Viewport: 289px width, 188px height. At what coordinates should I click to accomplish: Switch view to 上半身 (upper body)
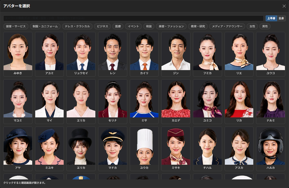[x=271, y=18]
